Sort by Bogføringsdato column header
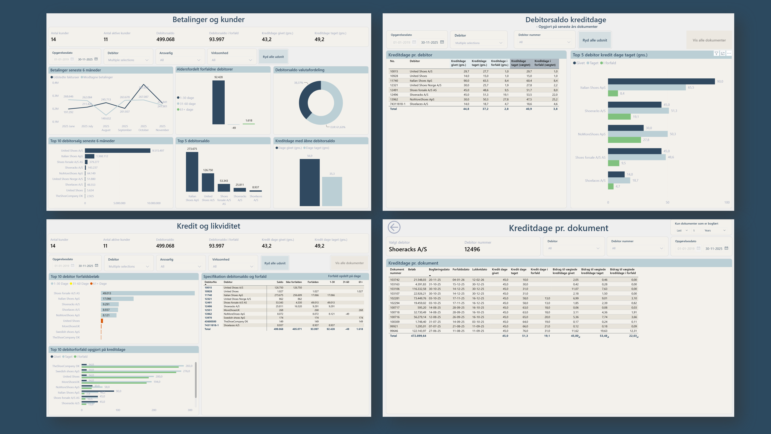This screenshot has height=434, width=771. (439, 270)
